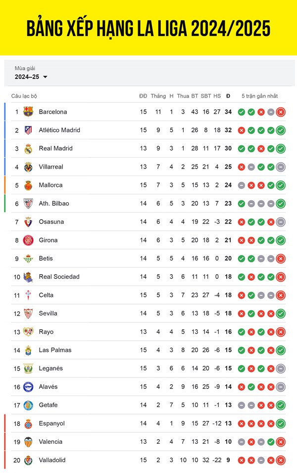Click the Thắng wins column header

pyautogui.click(x=158, y=96)
